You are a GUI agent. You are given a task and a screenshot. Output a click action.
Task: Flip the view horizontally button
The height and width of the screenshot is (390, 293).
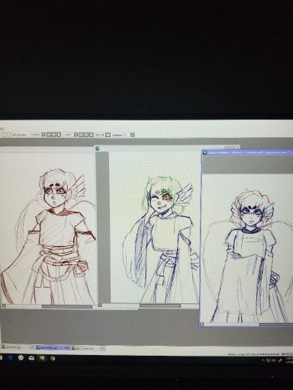click(x=108, y=135)
